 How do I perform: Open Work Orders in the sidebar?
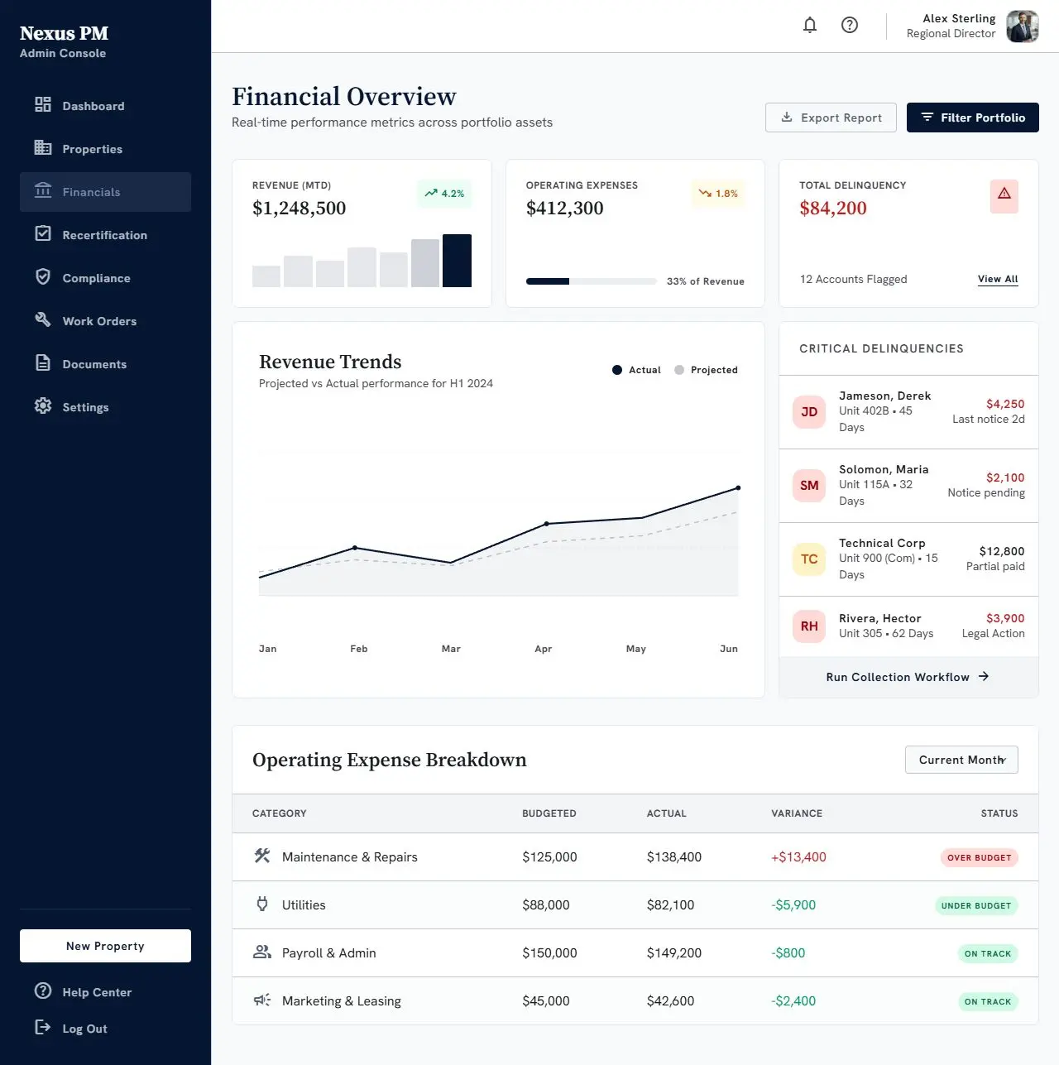(105, 321)
